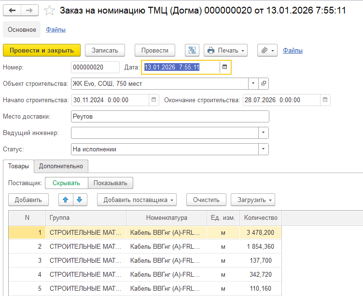Move row down with blue arrow
Image resolution: width=363 pixels, height=296 pixels.
(x=79, y=200)
